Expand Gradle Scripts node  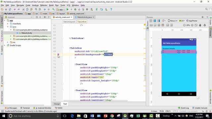[x=5, y=46]
